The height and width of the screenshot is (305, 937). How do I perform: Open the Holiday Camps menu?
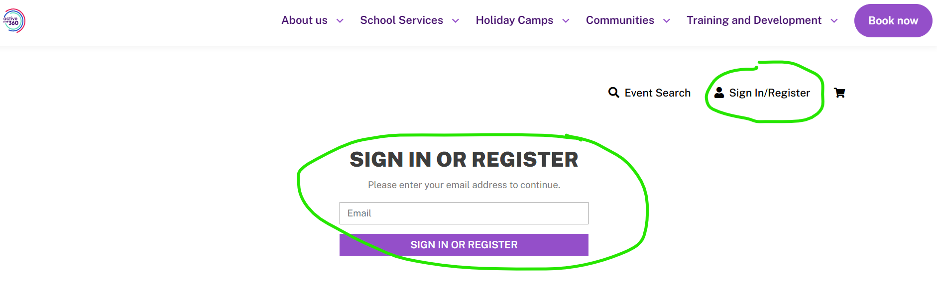pyautogui.click(x=514, y=20)
